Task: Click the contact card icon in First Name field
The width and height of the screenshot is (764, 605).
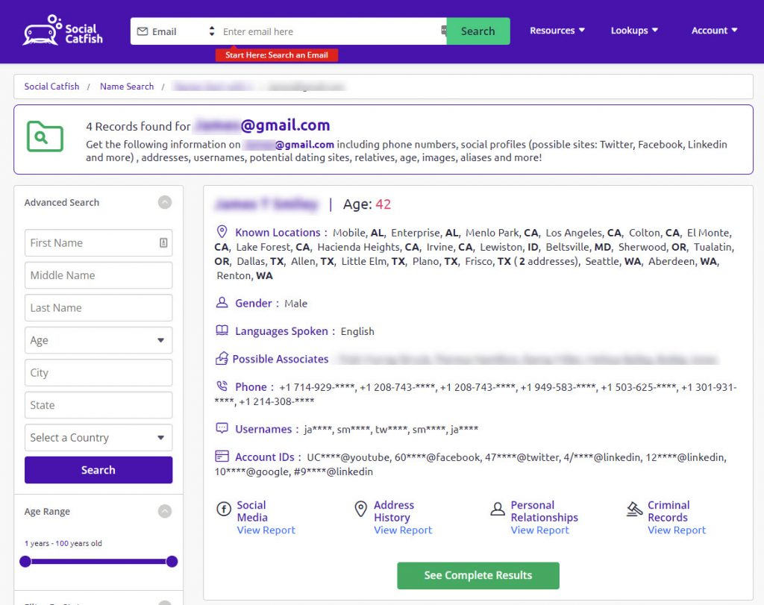Action: pos(163,242)
